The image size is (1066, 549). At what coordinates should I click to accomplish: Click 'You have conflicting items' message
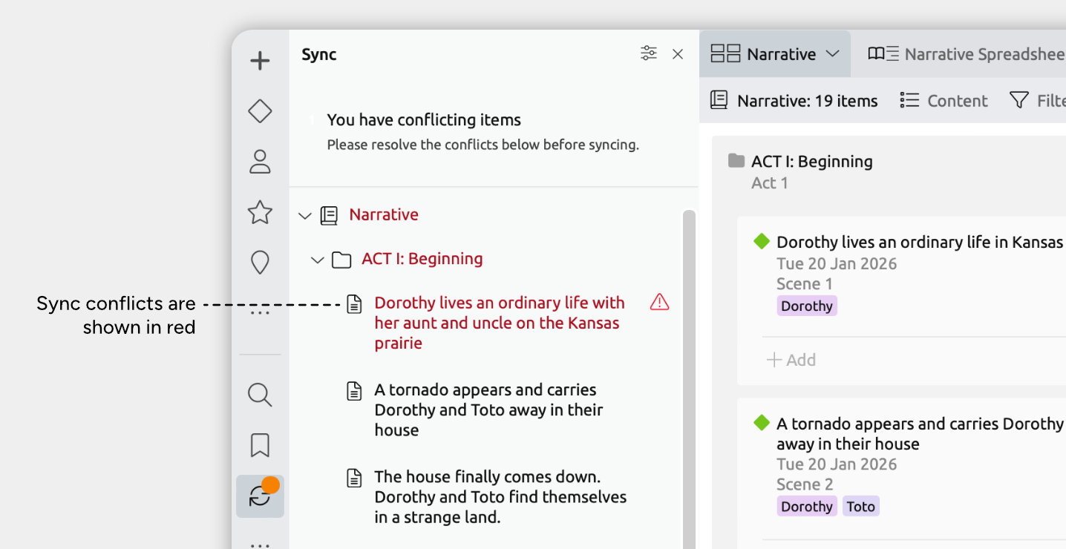[424, 119]
